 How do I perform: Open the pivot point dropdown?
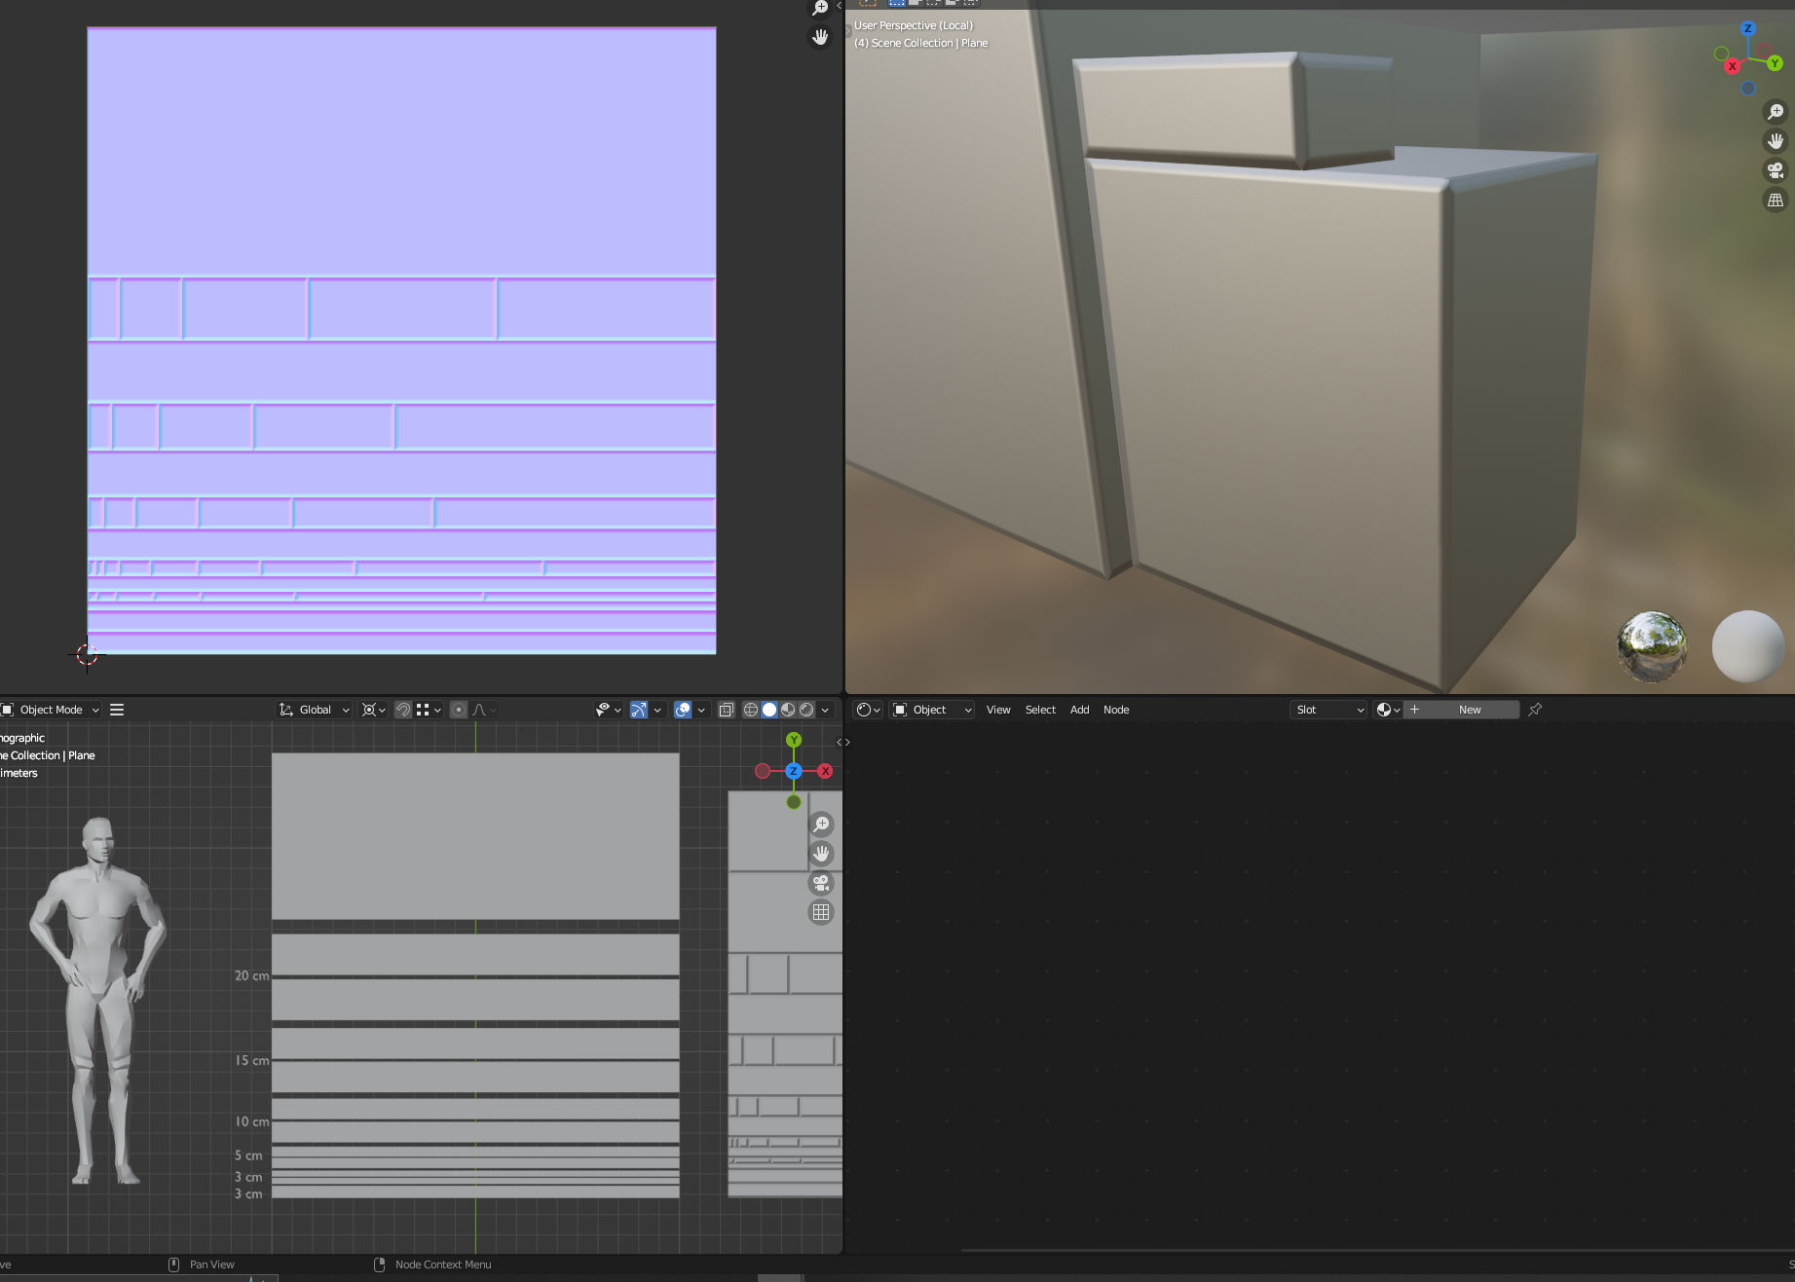pos(374,710)
